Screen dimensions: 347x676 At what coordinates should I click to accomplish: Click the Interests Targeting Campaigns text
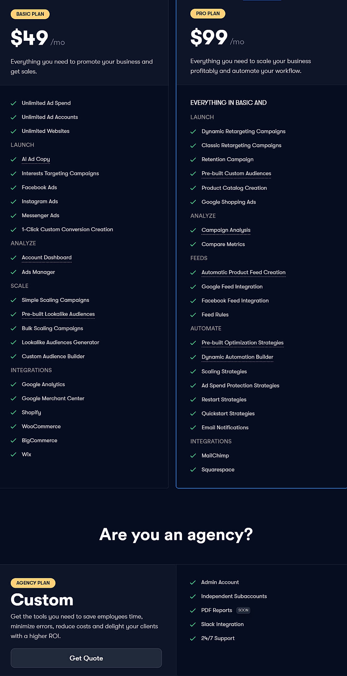60,173
